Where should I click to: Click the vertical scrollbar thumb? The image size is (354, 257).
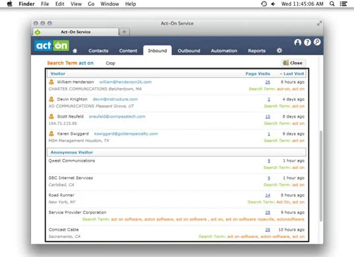pyautogui.click(x=321, y=176)
